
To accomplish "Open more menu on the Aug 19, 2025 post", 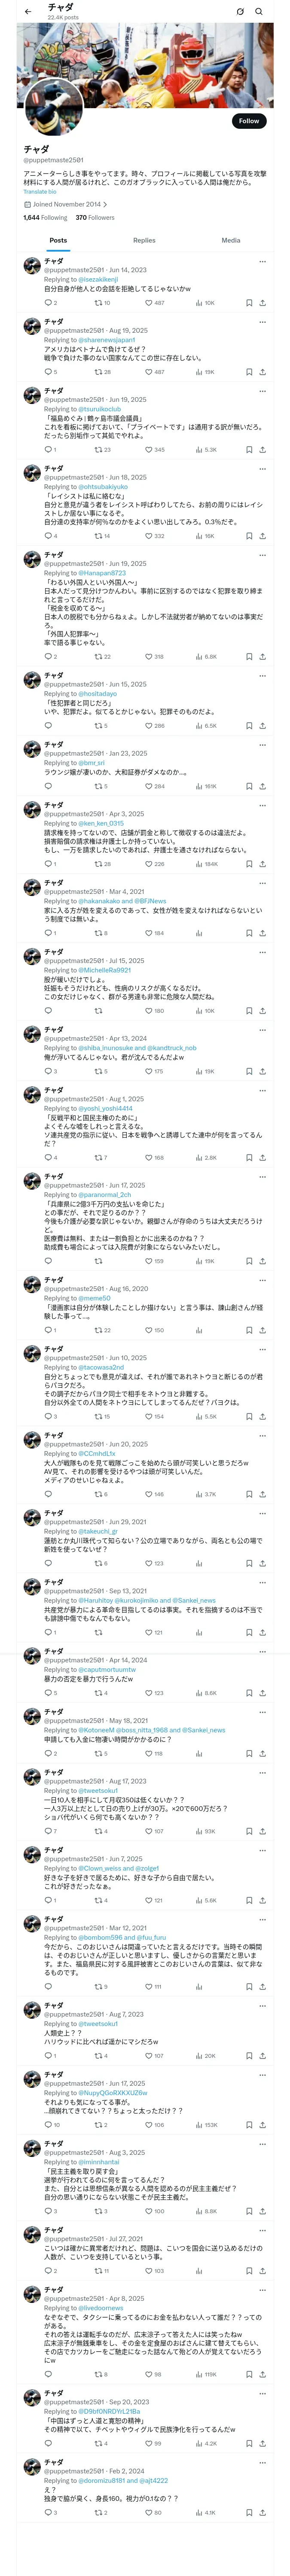I will pyautogui.click(x=263, y=322).
